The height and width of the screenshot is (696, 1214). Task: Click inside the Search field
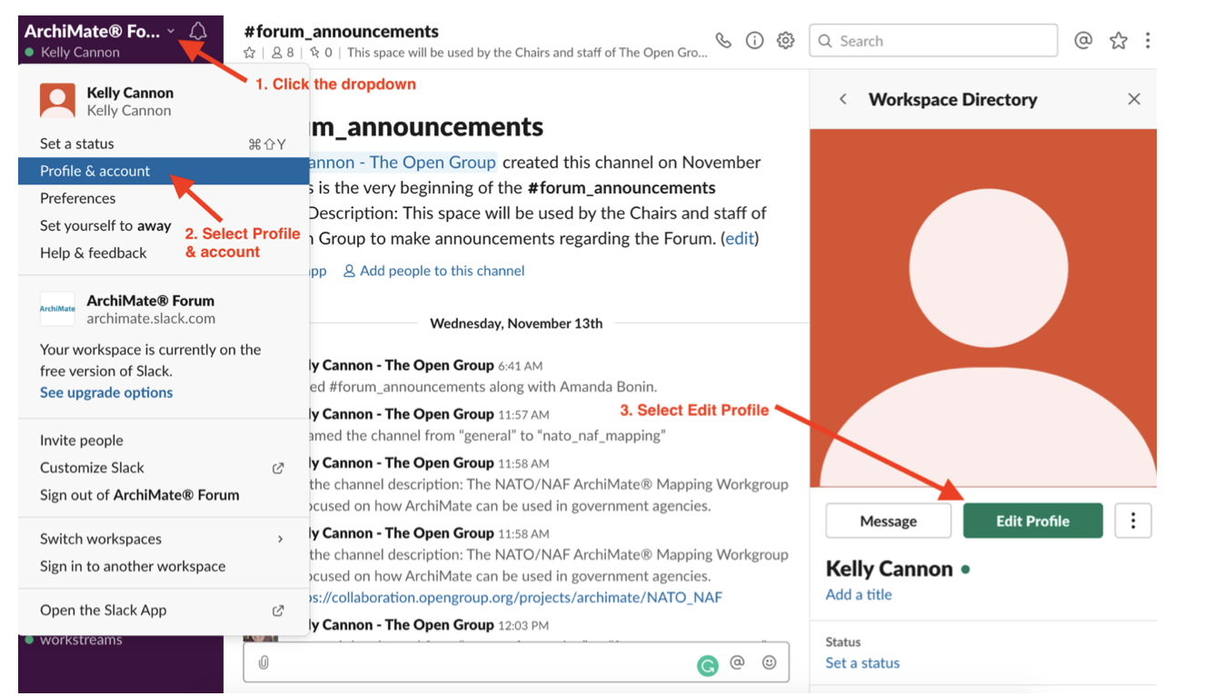[931, 40]
